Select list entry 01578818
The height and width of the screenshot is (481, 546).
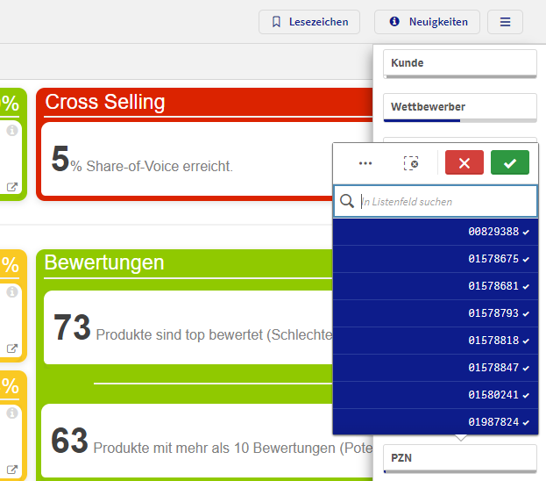click(x=436, y=341)
